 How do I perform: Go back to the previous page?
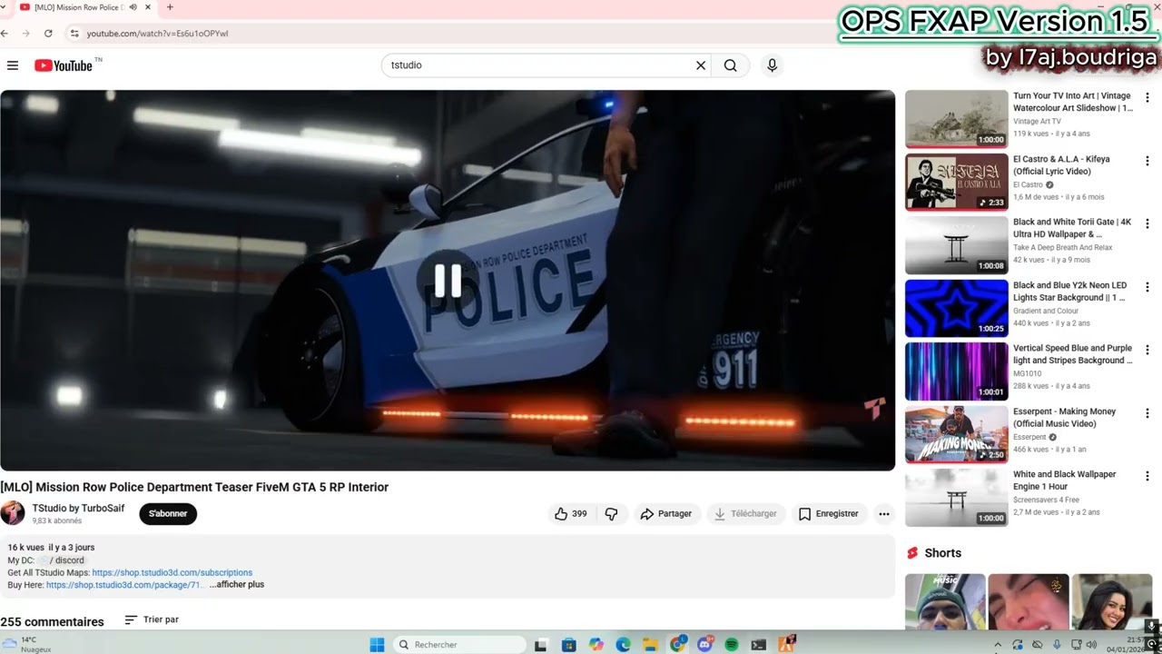(5, 34)
